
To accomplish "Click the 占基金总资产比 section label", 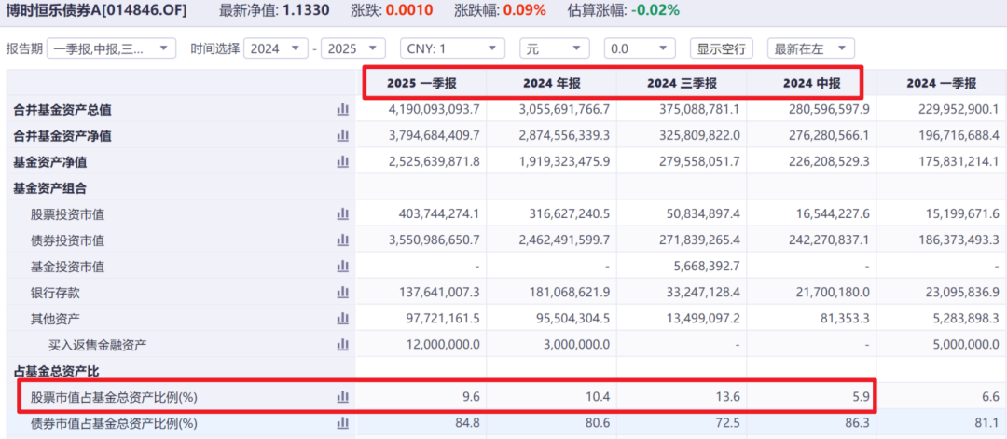I will [57, 371].
